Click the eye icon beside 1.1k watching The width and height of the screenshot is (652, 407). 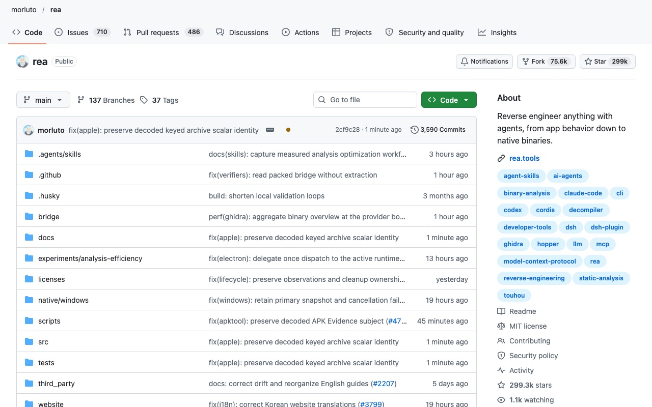[501, 400]
